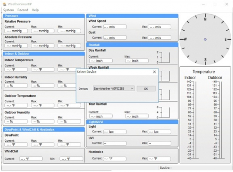The width and height of the screenshot is (233, 172).
Task: Select the Relative Pressure Current field
Action: click(x=16, y=31)
